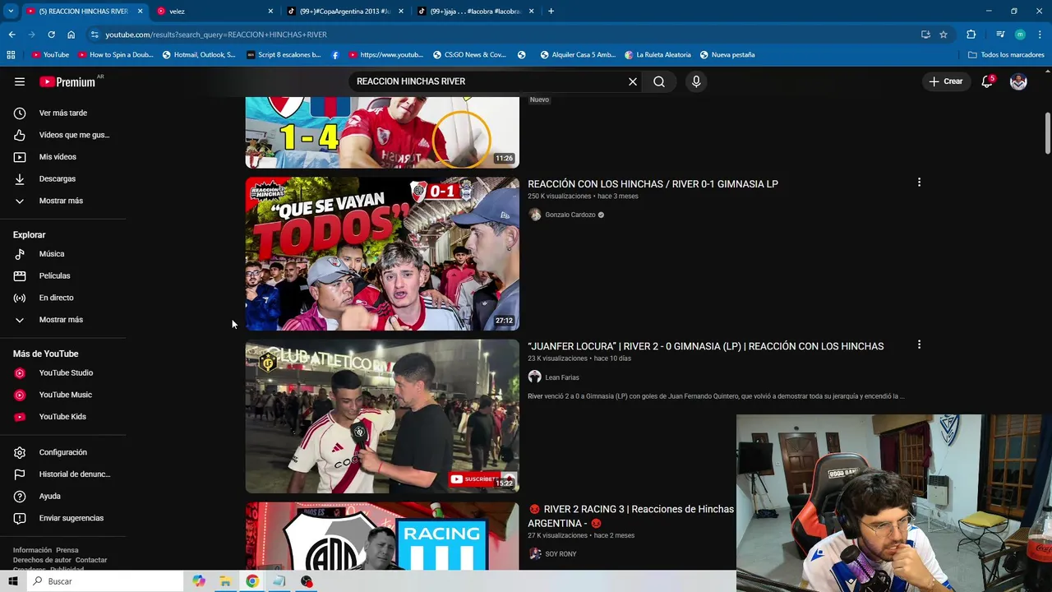Open YouTube Studio link
Viewport: 1052px width, 592px height.
[62, 373]
